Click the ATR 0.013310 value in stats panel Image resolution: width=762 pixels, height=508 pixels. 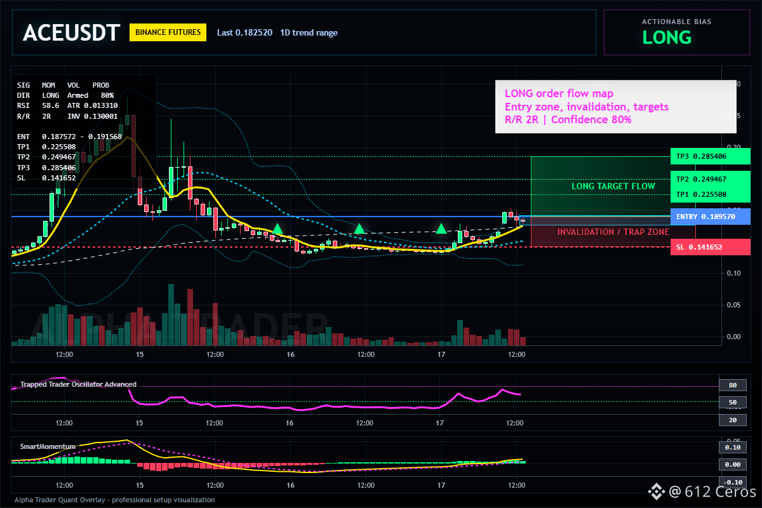[92, 105]
